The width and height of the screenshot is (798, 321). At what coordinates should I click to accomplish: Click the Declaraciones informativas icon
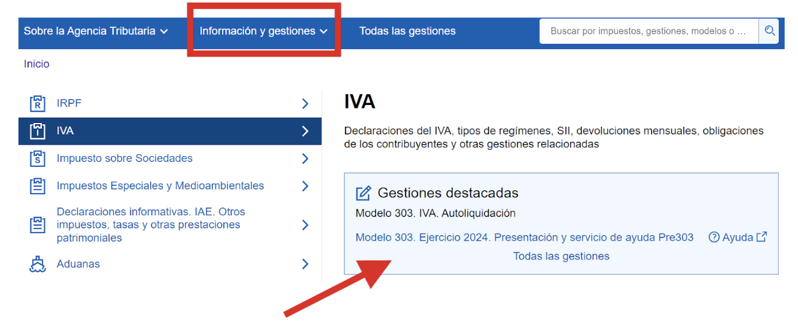pos(38,225)
